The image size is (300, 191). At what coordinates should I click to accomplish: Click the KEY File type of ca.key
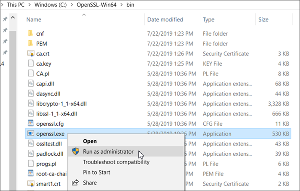pyautogui.click(x=213, y=64)
